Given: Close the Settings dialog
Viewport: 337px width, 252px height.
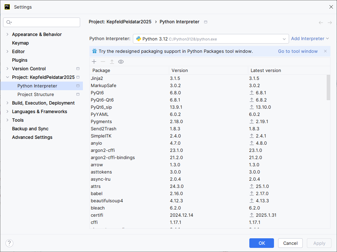Looking at the screenshot, I should pyautogui.click(x=331, y=7).
